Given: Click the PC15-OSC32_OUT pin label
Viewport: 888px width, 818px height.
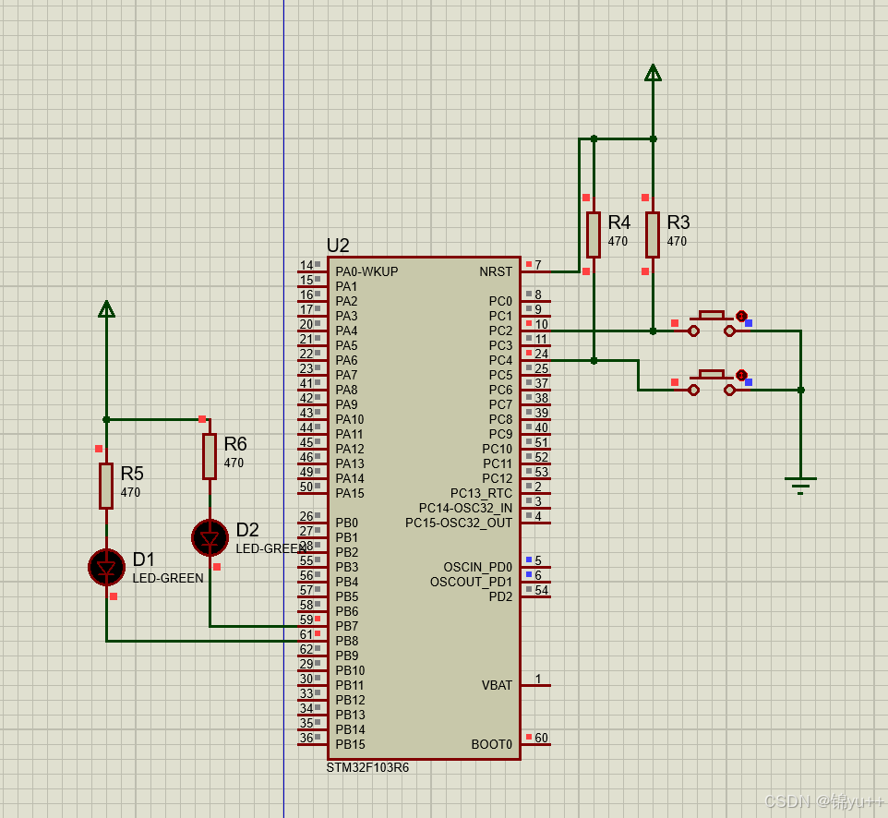Looking at the screenshot, I should tap(459, 523).
